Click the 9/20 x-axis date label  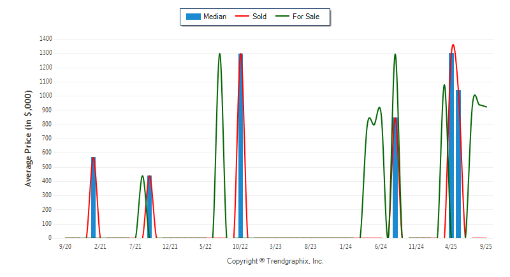click(x=65, y=246)
